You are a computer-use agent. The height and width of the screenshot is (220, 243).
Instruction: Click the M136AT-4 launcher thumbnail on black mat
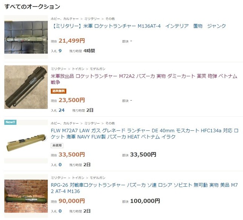[x=26, y=37]
